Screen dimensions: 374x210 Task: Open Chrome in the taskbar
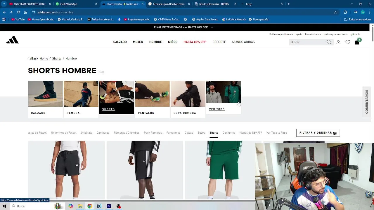click(90, 206)
